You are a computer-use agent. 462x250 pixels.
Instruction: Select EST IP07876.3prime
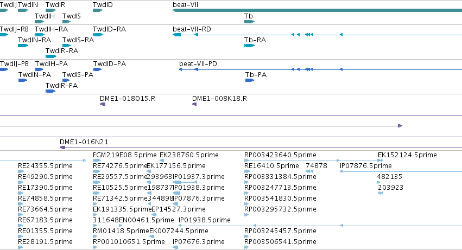click(x=199, y=198)
